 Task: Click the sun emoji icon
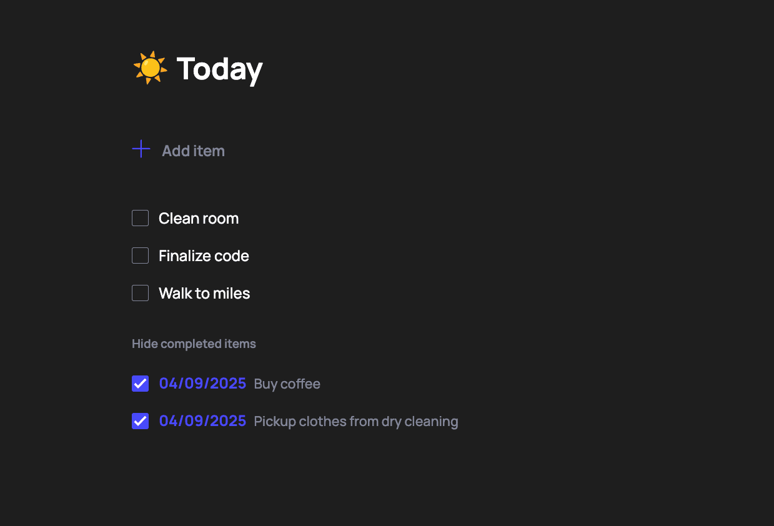[150, 67]
